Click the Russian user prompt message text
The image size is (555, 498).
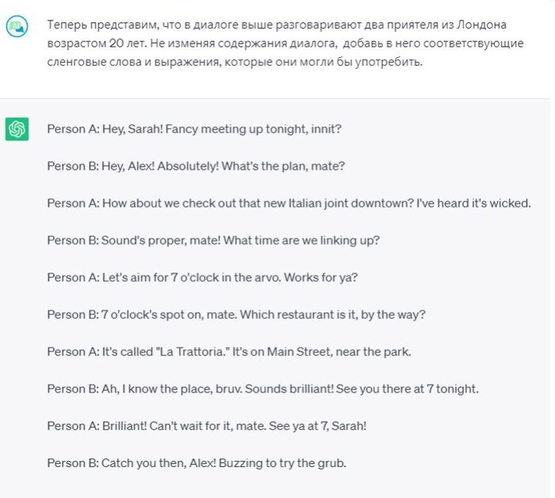tap(270, 44)
